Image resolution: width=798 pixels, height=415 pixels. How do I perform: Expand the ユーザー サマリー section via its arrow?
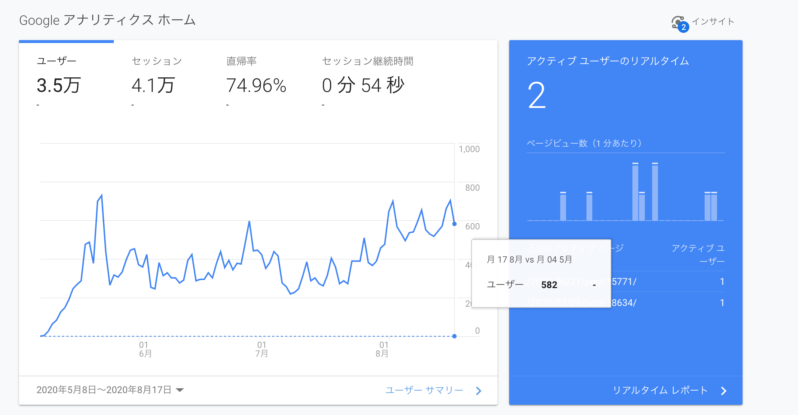click(x=479, y=391)
